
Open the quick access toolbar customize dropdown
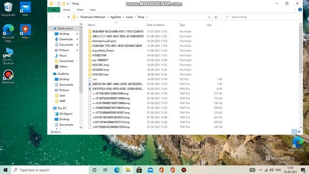tap(68, 3)
